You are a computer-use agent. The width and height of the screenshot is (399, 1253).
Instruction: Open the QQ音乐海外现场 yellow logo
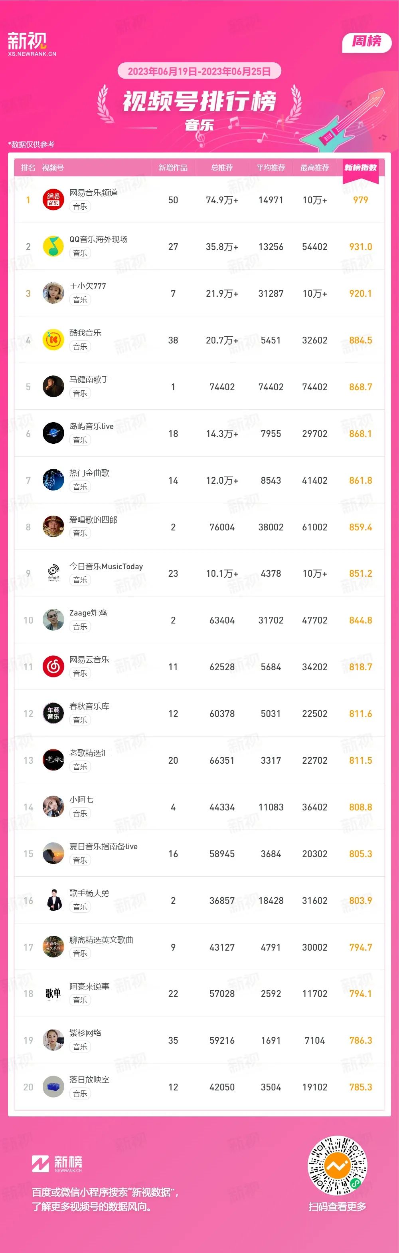(53, 246)
